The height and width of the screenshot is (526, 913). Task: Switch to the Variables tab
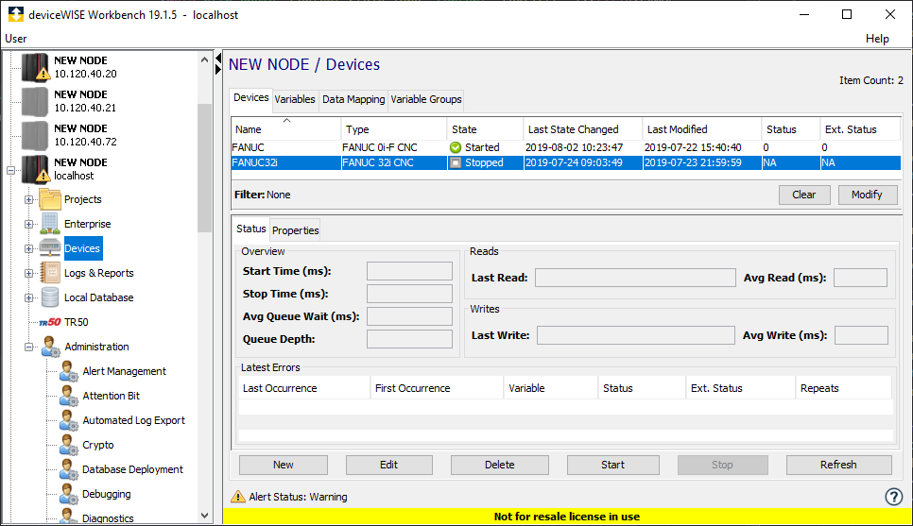click(x=295, y=99)
